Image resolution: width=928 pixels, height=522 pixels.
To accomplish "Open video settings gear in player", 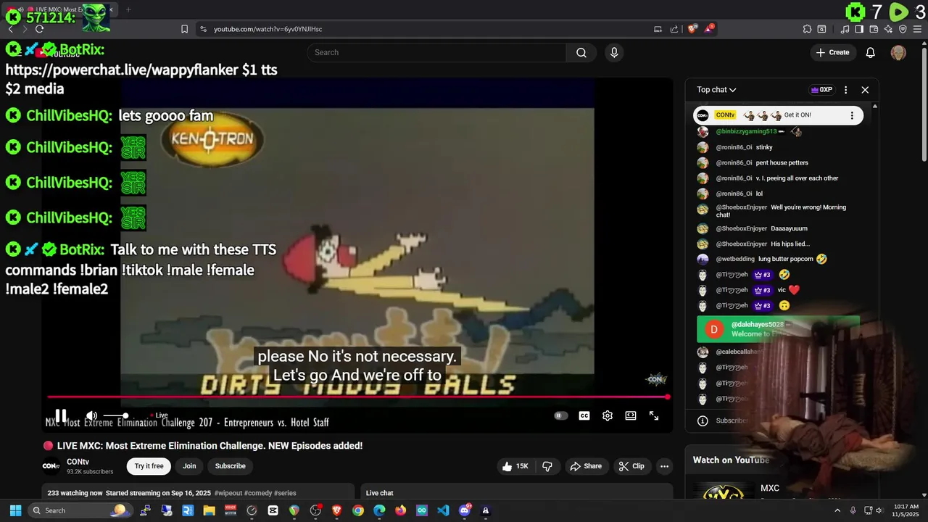I will [x=608, y=415].
